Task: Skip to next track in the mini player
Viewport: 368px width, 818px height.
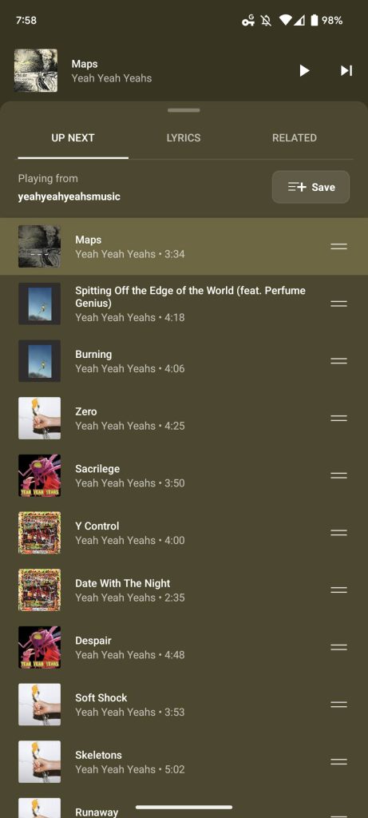Action: tap(346, 70)
